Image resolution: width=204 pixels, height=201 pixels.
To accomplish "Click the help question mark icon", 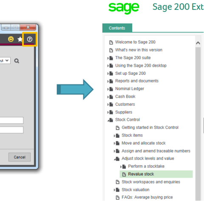I will pyautogui.click(x=30, y=39).
